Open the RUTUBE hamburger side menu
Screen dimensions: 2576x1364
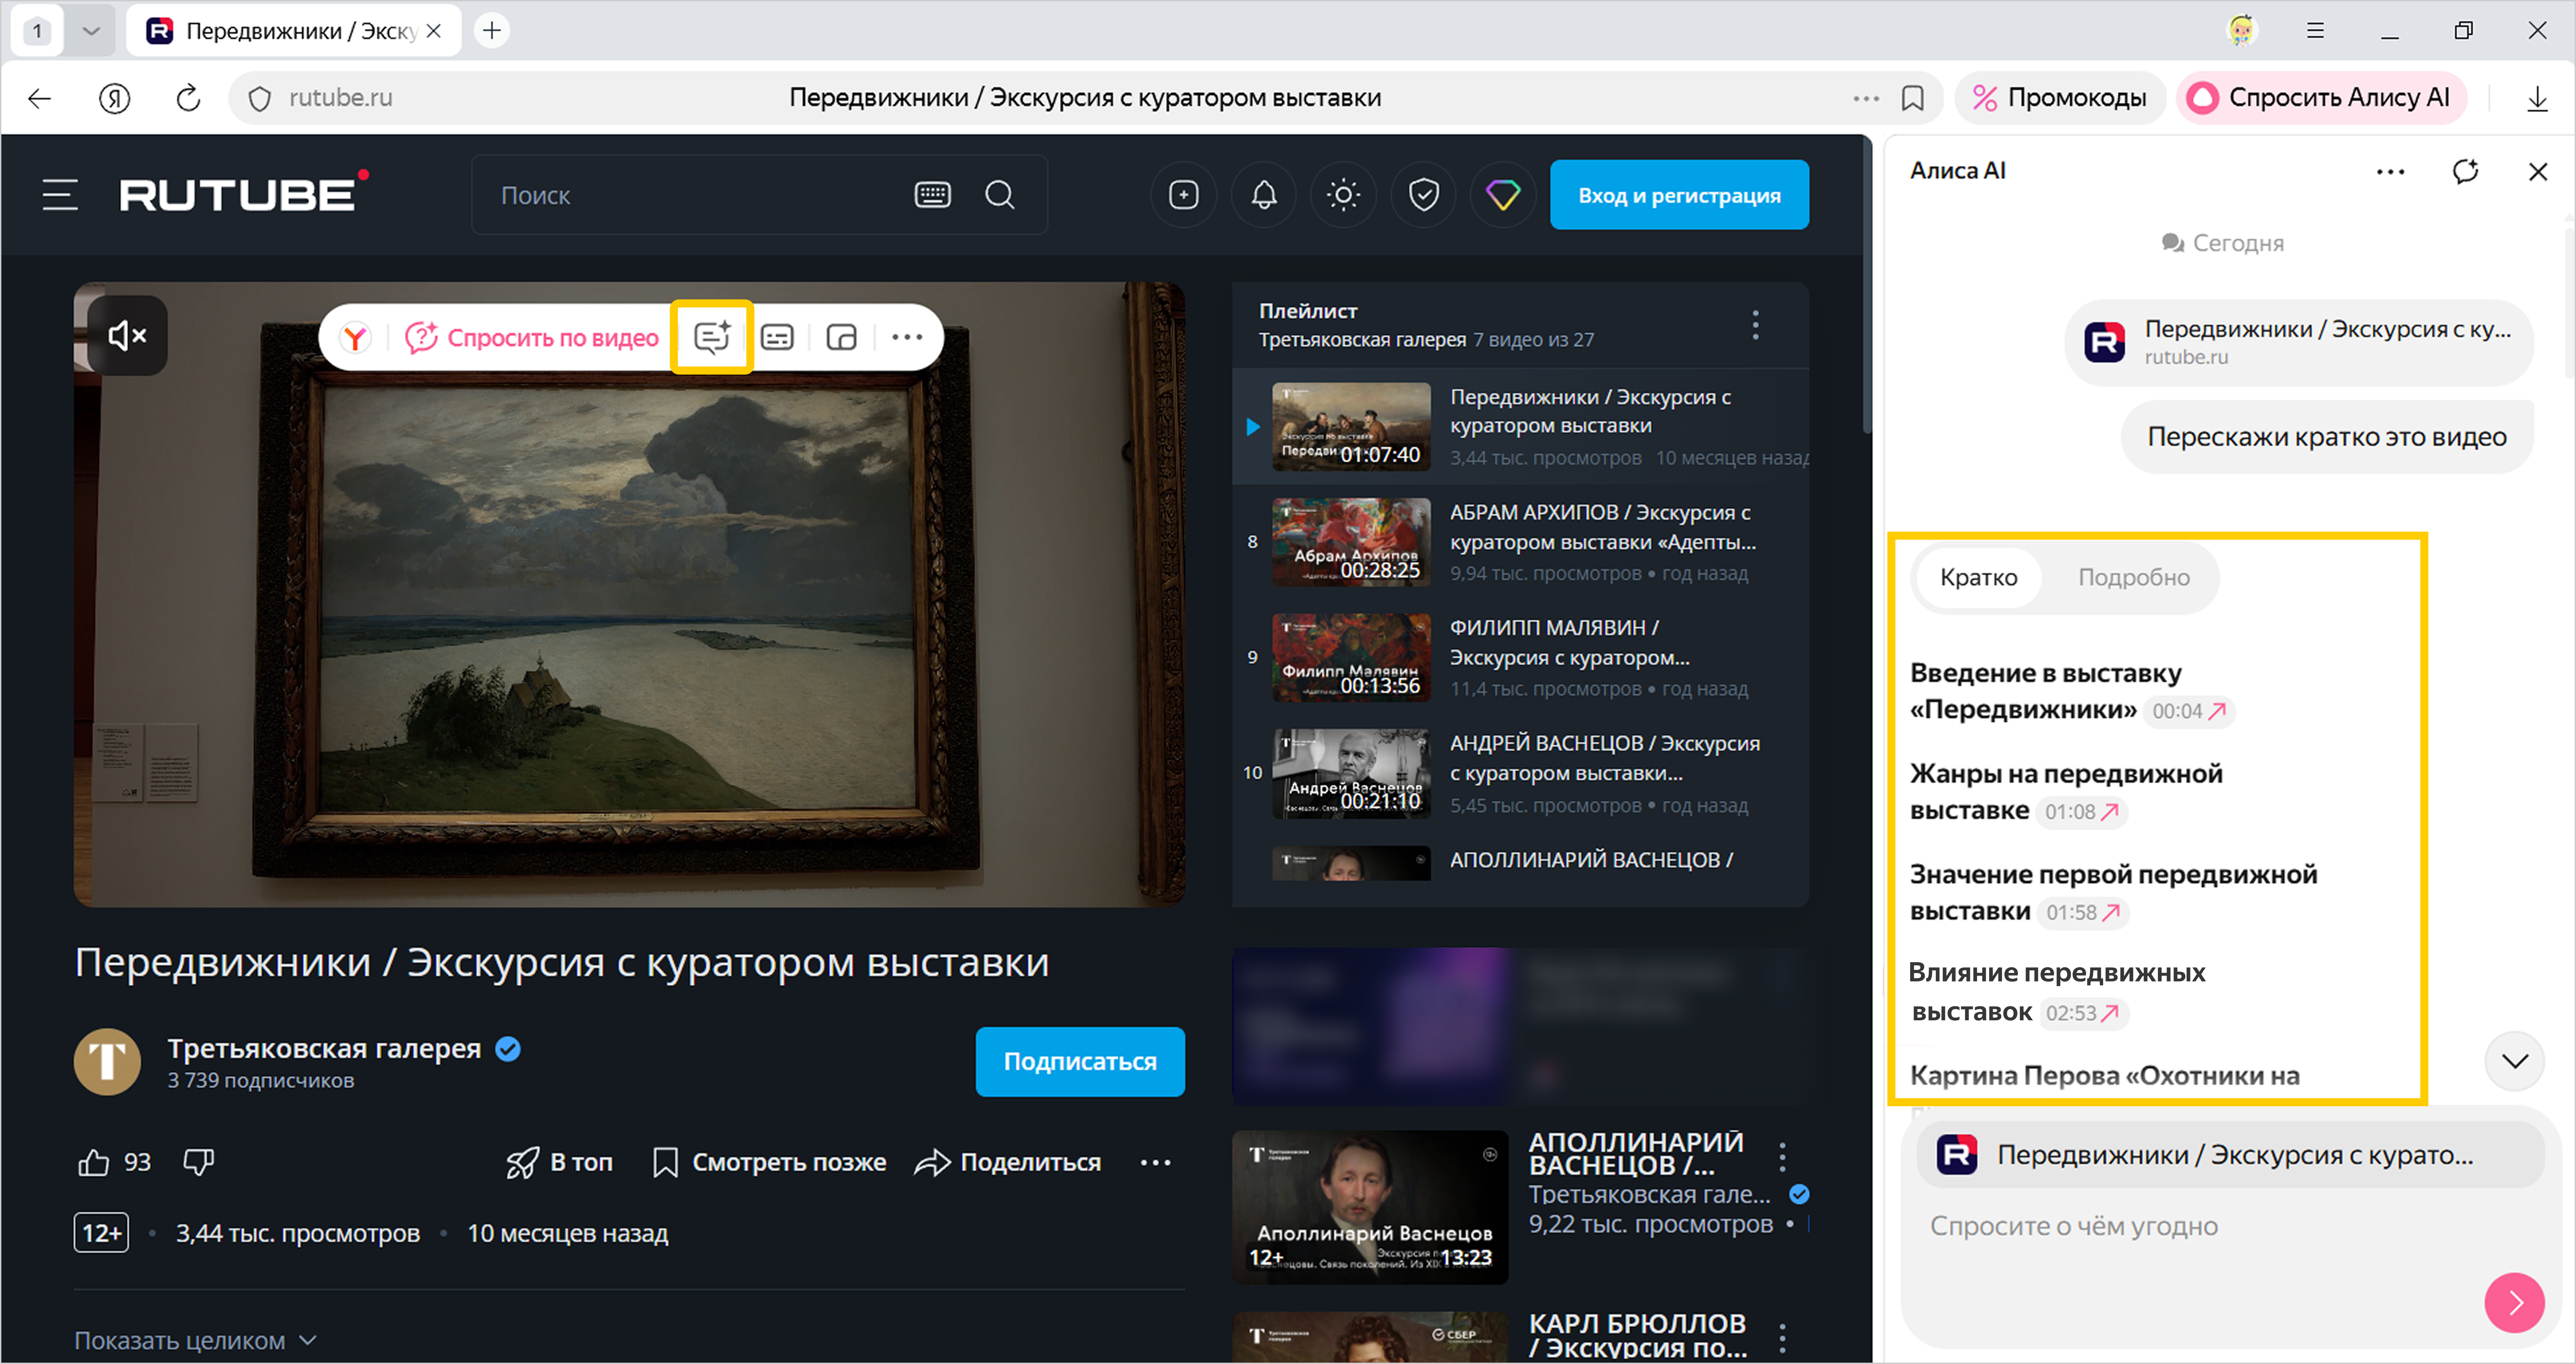coord(60,195)
